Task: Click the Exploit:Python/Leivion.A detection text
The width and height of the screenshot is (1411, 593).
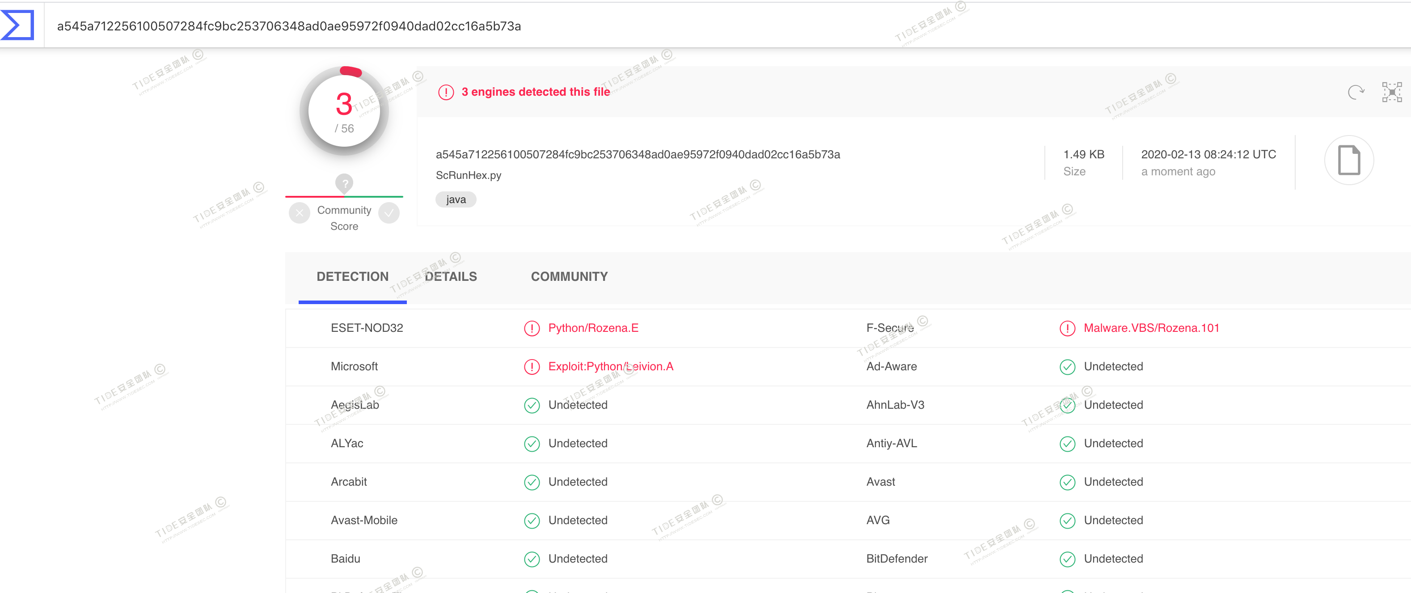Action: 611,367
